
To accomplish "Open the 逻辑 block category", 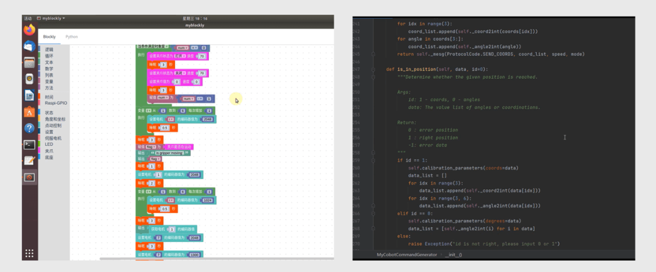I will (x=49, y=49).
